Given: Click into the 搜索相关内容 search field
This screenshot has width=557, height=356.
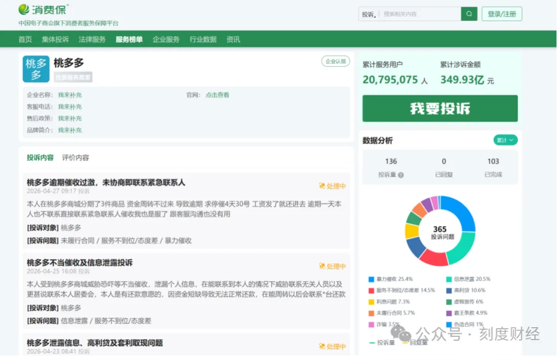Looking at the screenshot, I should coord(420,14).
